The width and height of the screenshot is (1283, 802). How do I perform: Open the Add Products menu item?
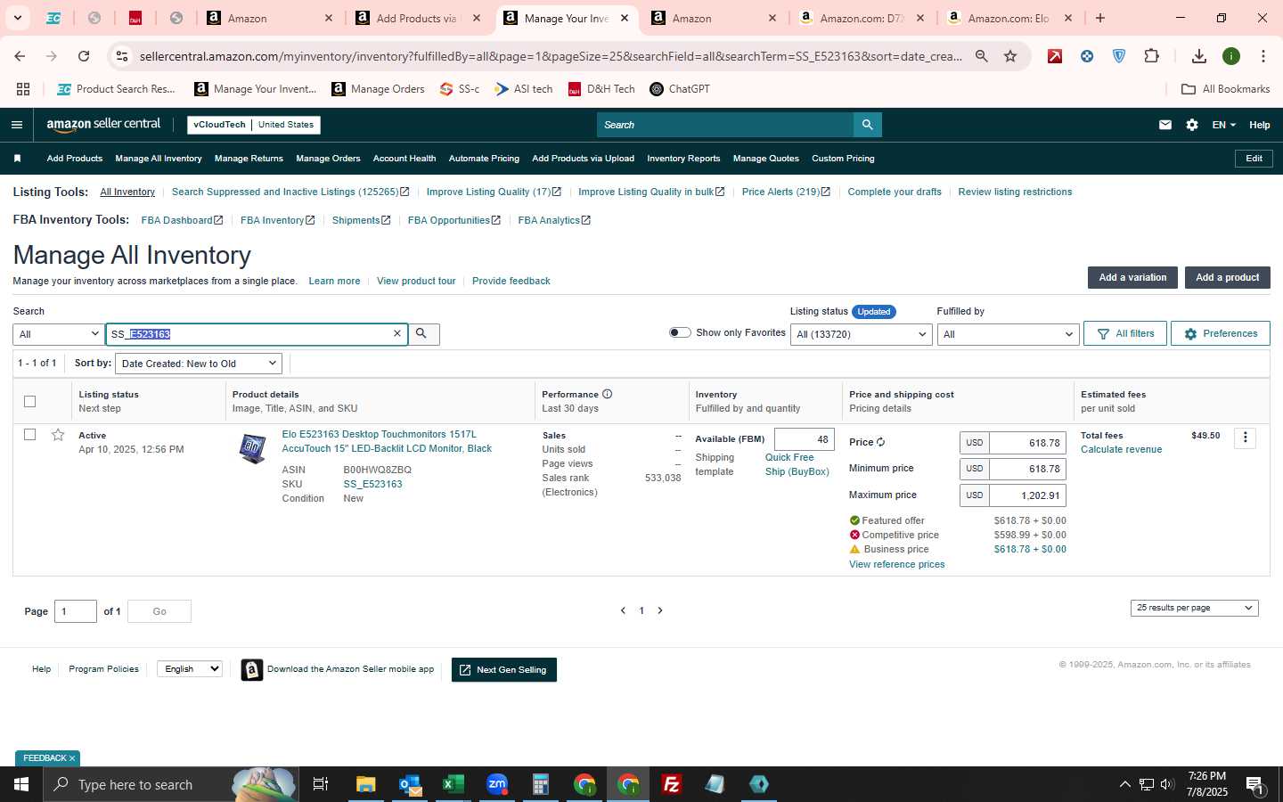(x=75, y=159)
